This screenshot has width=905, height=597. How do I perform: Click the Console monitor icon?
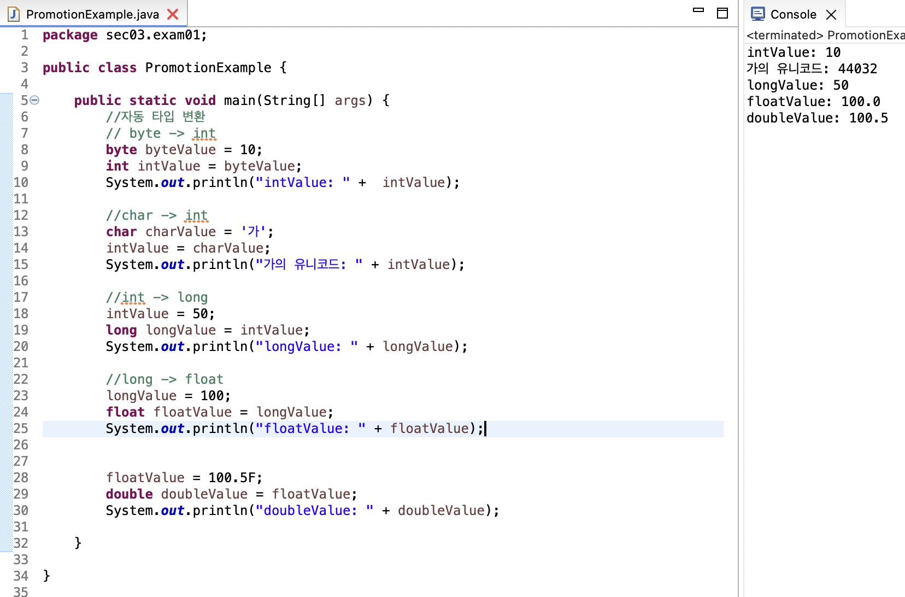tap(758, 14)
